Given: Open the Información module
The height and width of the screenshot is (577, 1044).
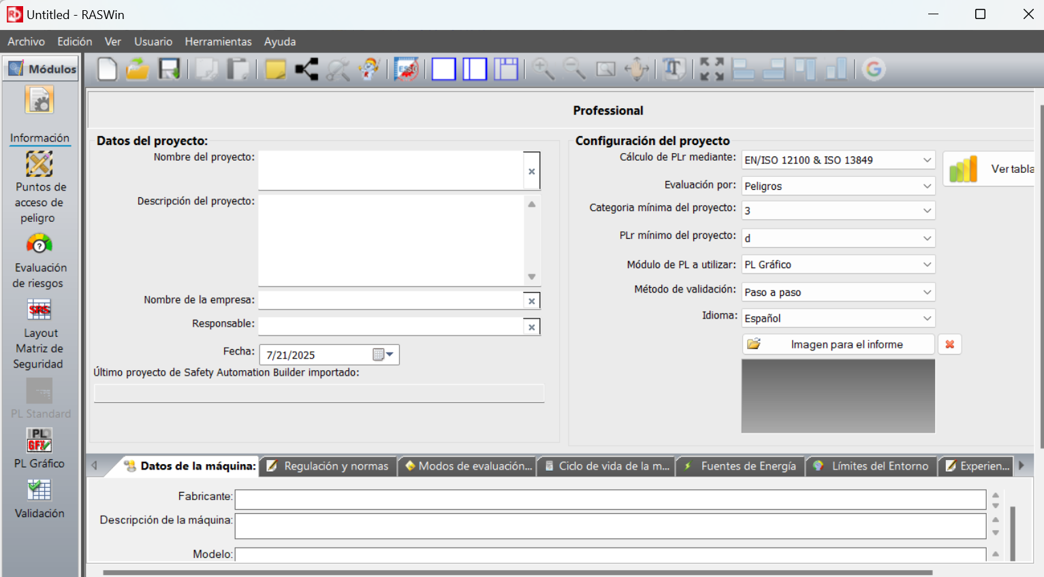Looking at the screenshot, I should (39, 116).
